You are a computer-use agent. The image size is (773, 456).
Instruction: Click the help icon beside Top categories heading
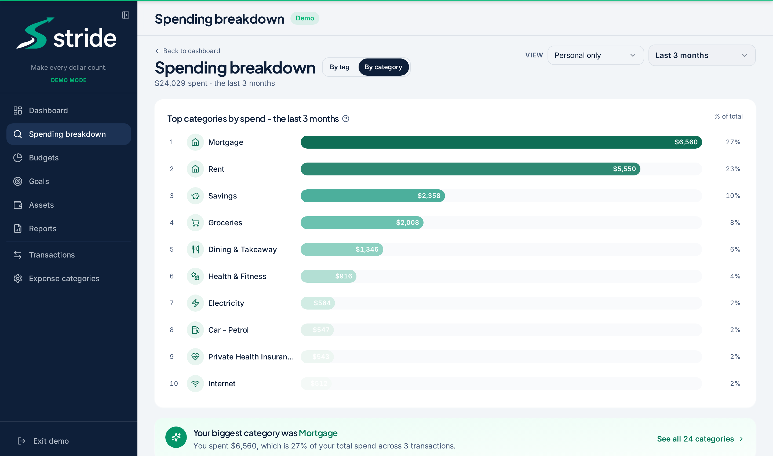click(x=346, y=119)
